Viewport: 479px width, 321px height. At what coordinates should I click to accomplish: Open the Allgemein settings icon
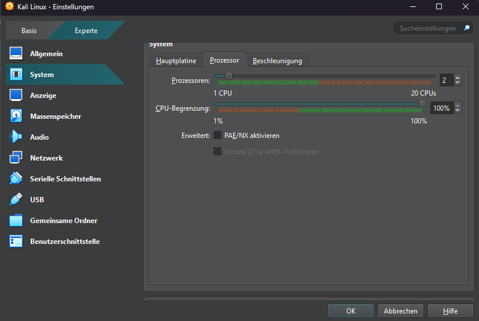point(16,54)
